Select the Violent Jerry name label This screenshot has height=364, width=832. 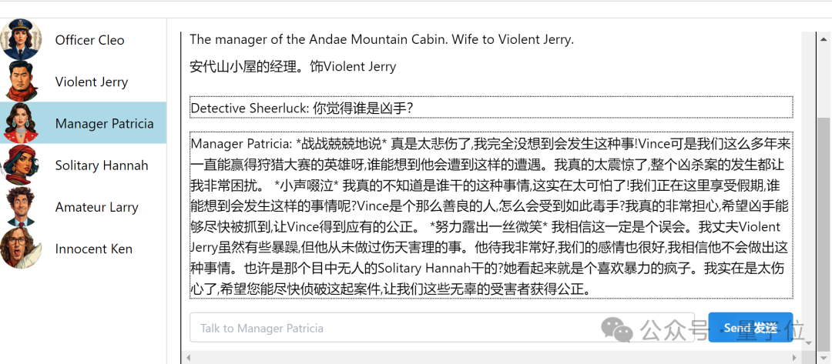(92, 82)
